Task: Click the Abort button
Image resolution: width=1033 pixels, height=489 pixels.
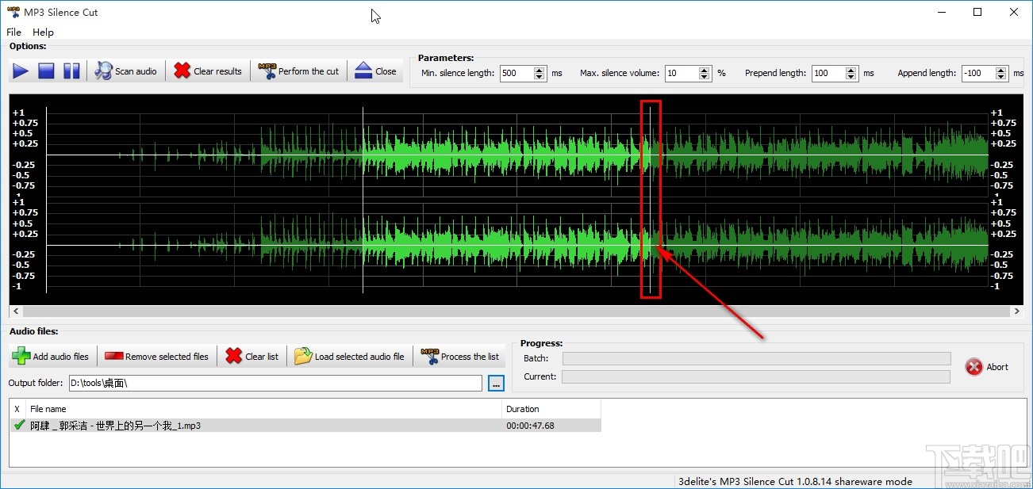Action: [x=987, y=367]
